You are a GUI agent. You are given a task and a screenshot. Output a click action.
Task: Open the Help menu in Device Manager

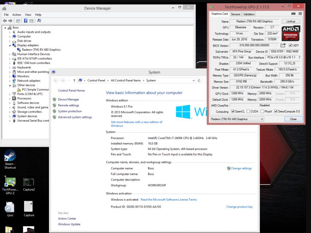38,15
